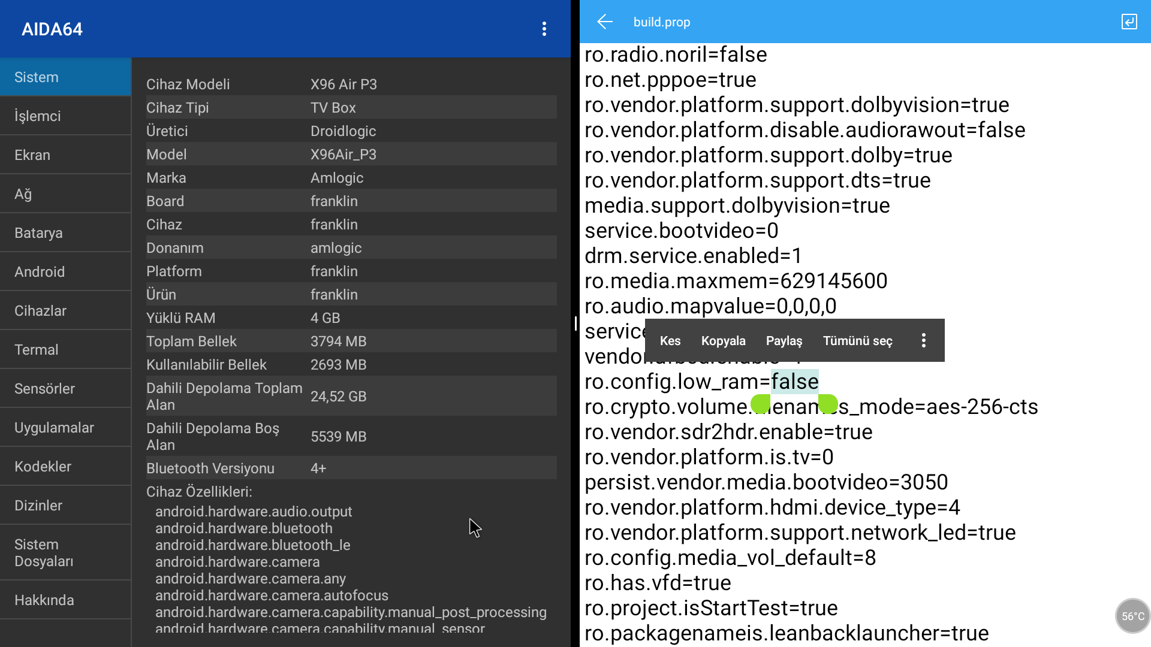Choose Kopyala in the selection popup
1151x647 pixels.
(724, 340)
